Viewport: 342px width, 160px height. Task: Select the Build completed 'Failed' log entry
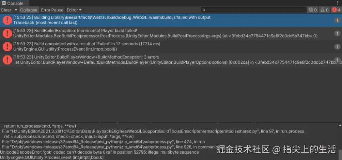(171, 47)
